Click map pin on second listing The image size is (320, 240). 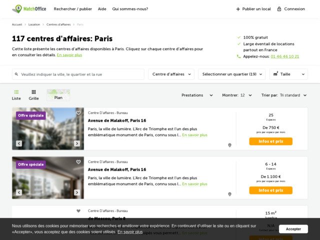pos(229,194)
